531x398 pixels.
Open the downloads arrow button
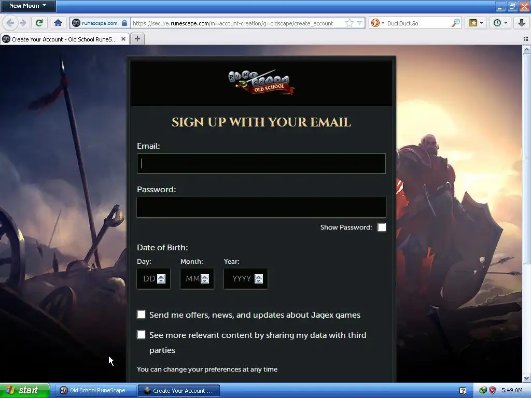pyautogui.click(x=521, y=23)
